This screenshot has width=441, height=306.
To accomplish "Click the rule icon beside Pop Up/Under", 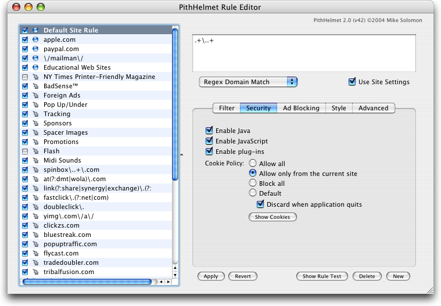I will click(x=35, y=105).
